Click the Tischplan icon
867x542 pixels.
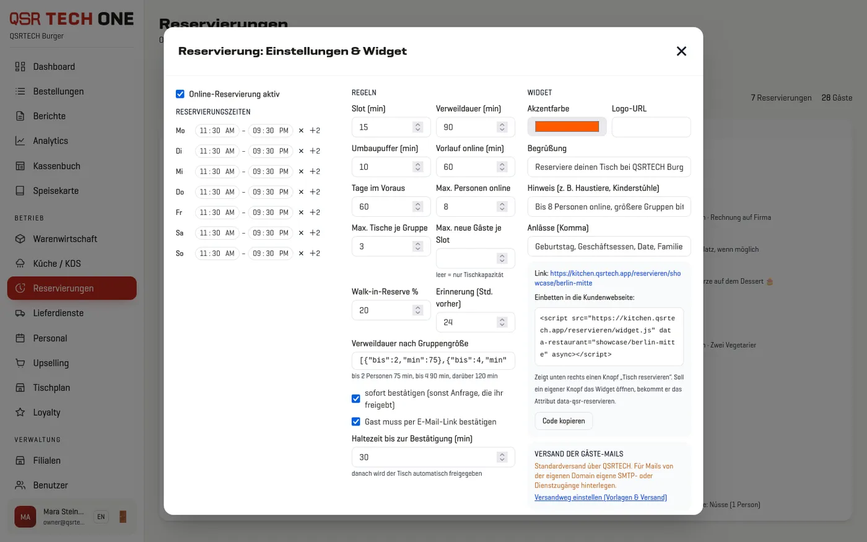pos(20,388)
